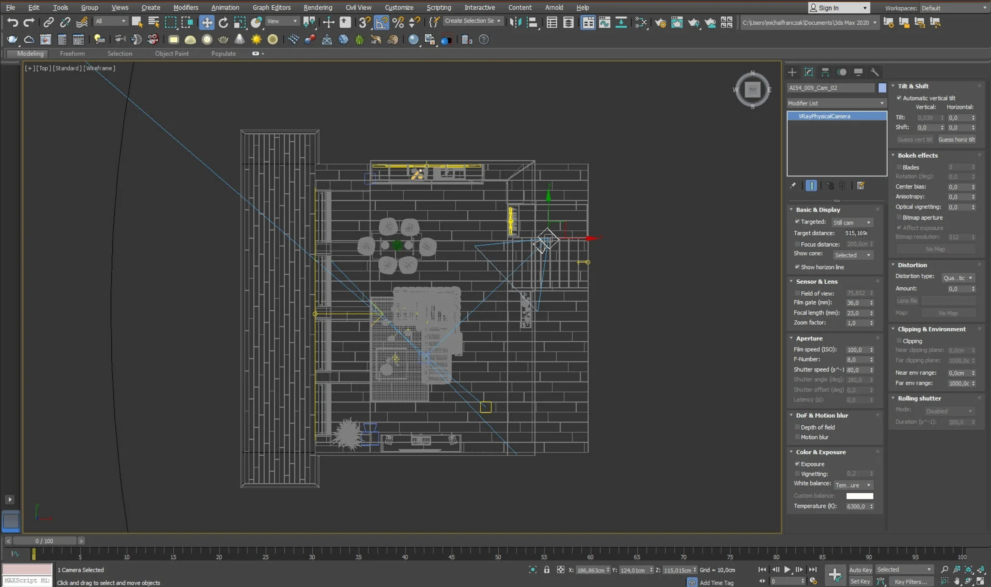Click the Custom balance white swatch
Screen dimensions: 991x587
(x=859, y=496)
